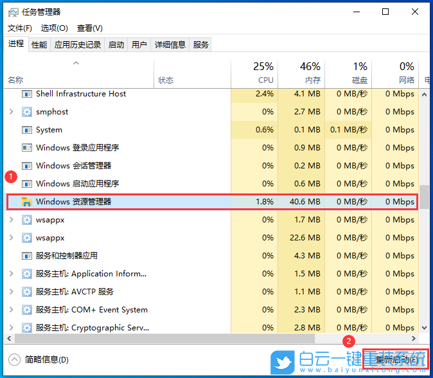Expand 服务主机: COM+ Event System group
The height and width of the screenshot is (378, 433).
tap(12, 309)
